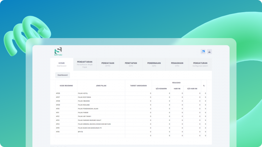The height and width of the screenshot is (147, 262).
Task: Open the user profile icon
Action: [209, 52]
